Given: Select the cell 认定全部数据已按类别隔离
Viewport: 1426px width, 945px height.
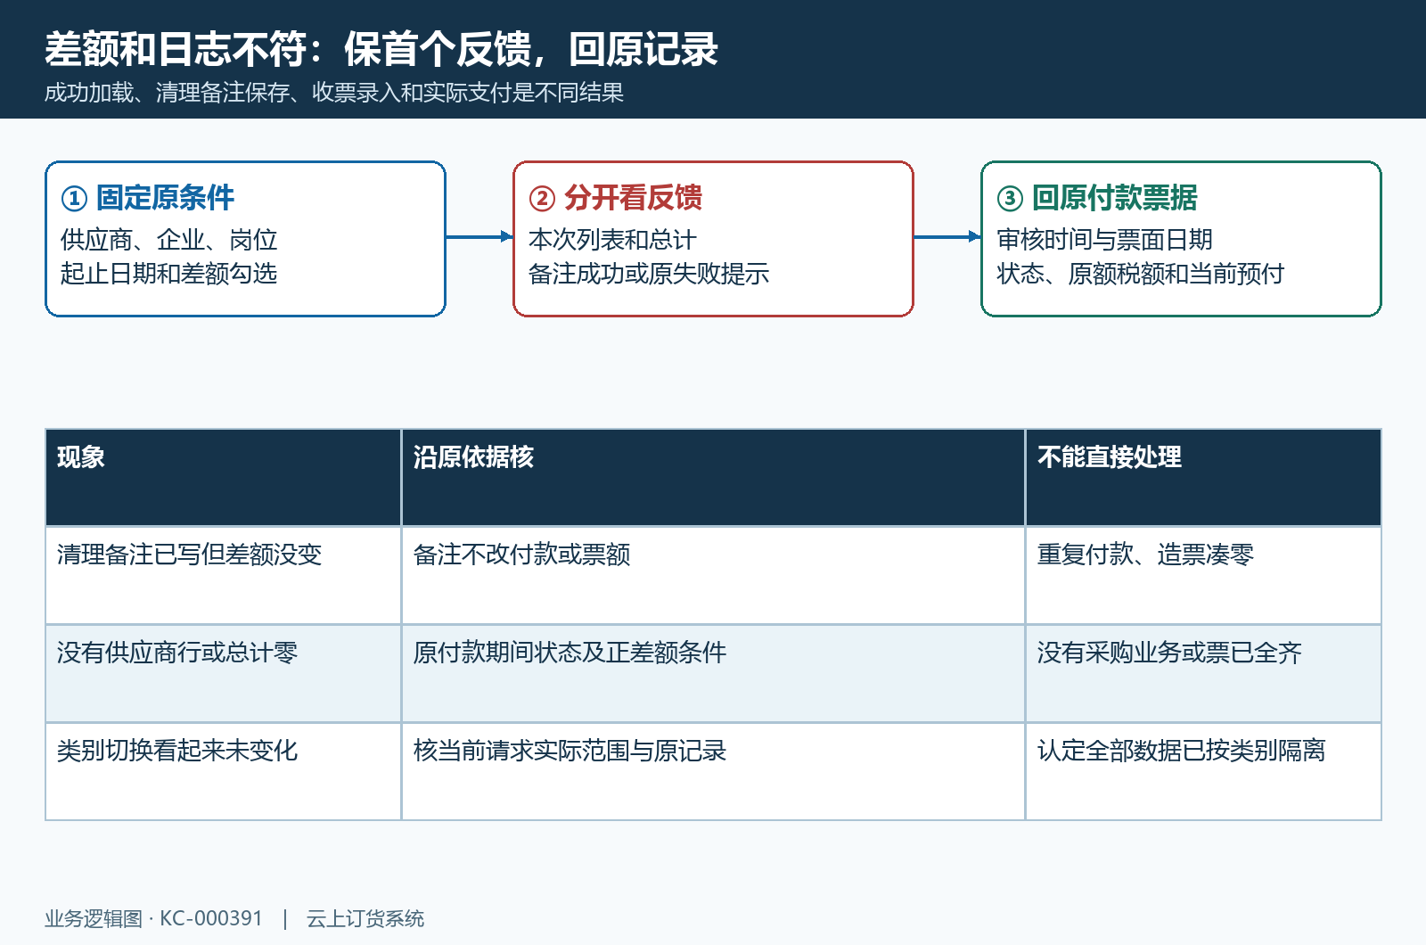Looking at the screenshot, I should click(1203, 771).
